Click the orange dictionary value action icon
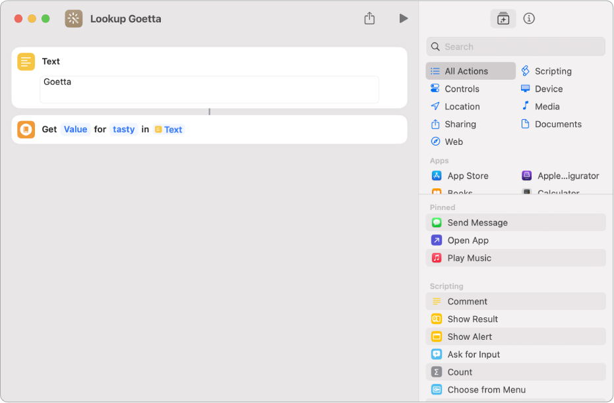This screenshot has width=614, height=403. pos(26,130)
